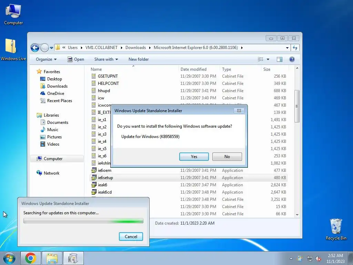The image size is (353, 265).
Task: Click the change view icon
Action: pos(261,59)
